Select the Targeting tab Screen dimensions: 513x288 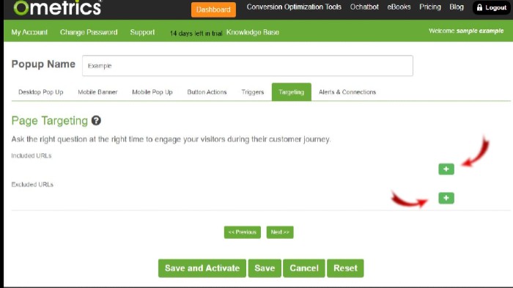coord(291,92)
